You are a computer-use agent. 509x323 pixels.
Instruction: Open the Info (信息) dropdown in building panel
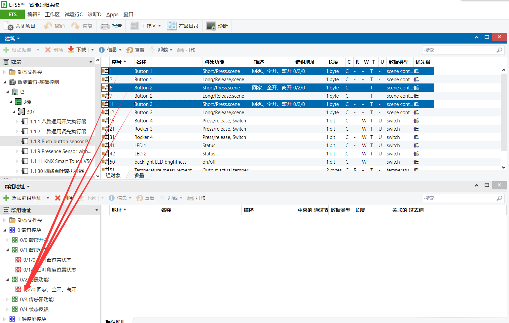[110, 50]
